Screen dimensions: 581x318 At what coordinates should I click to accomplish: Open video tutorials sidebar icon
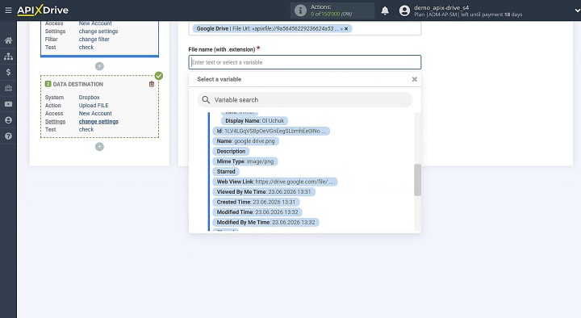(x=8, y=104)
